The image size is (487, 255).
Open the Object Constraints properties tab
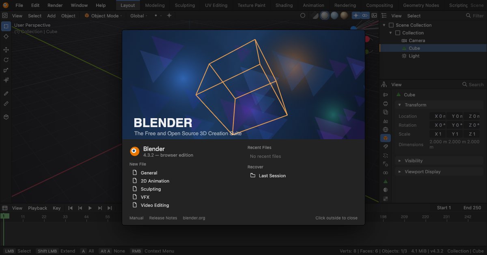coord(386,173)
